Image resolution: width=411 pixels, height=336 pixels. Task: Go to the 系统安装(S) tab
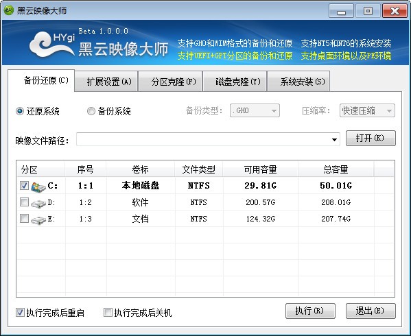(298, 82)
